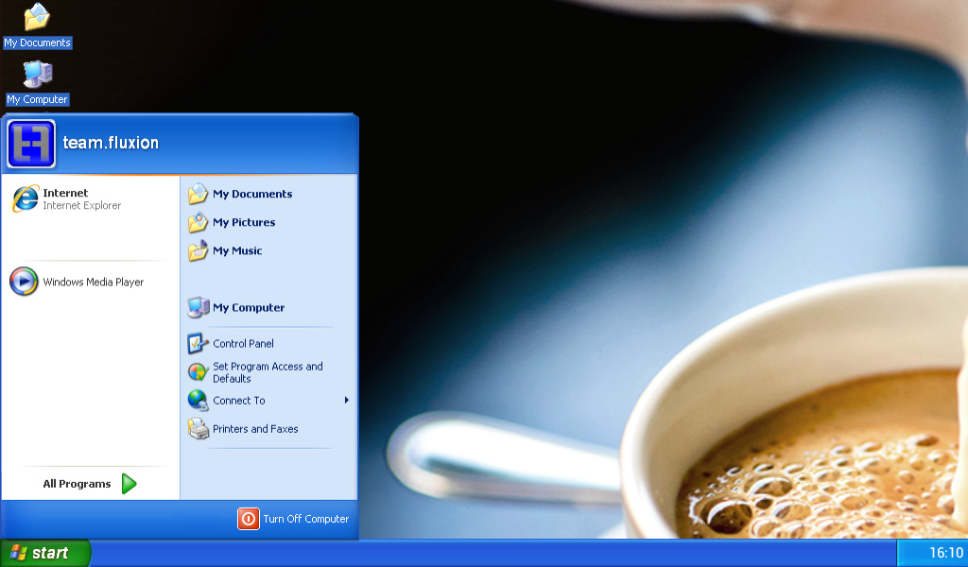Open Set Program Access and Defaults

(267, 371)
